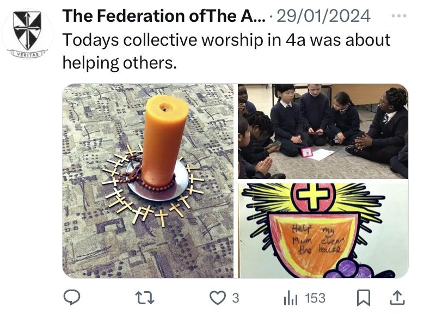Like the post with heart icon
The image size is (430, 314).
point(218,298)
